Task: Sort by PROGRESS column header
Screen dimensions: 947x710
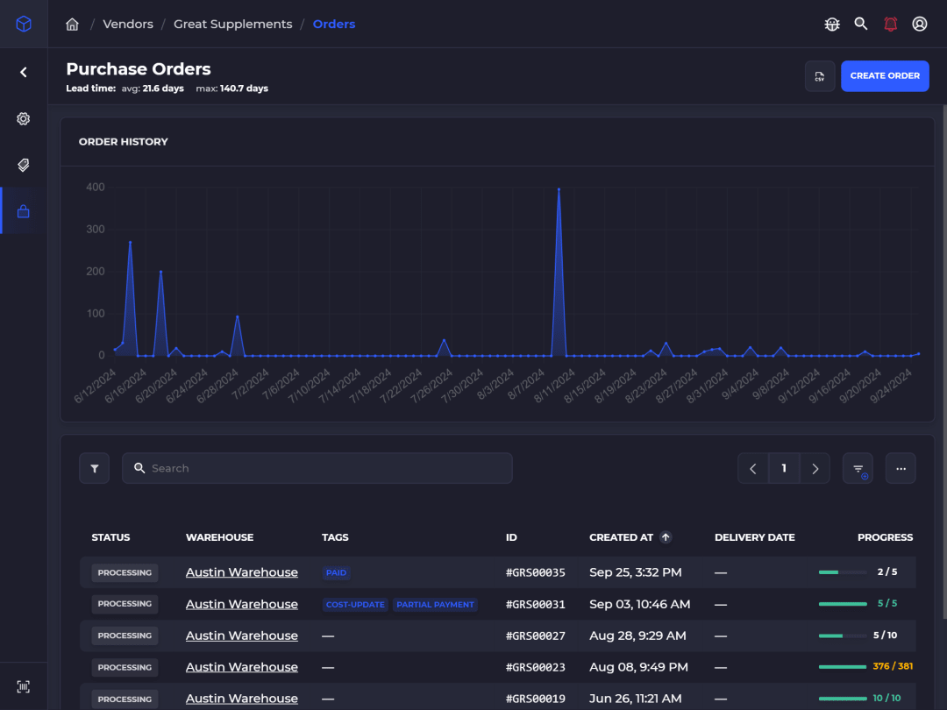Action: coord(885,537)
